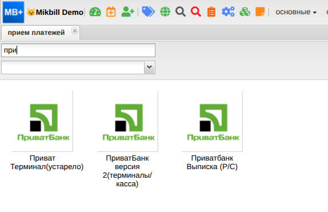Close the прием платежей tab
328x212 pixels.
click(75, 31)
